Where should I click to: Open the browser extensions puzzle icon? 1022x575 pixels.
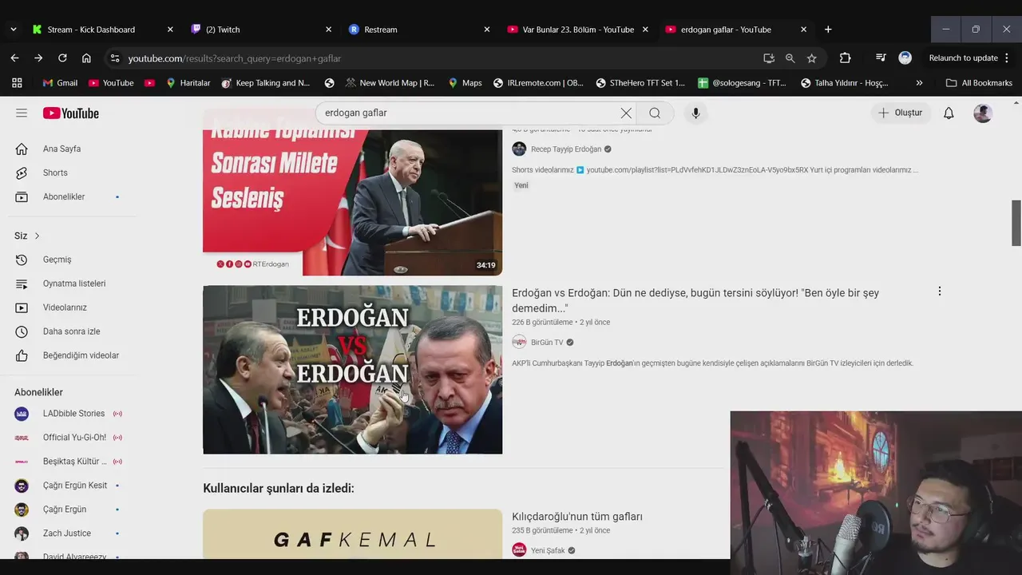(x=845, y=57)
